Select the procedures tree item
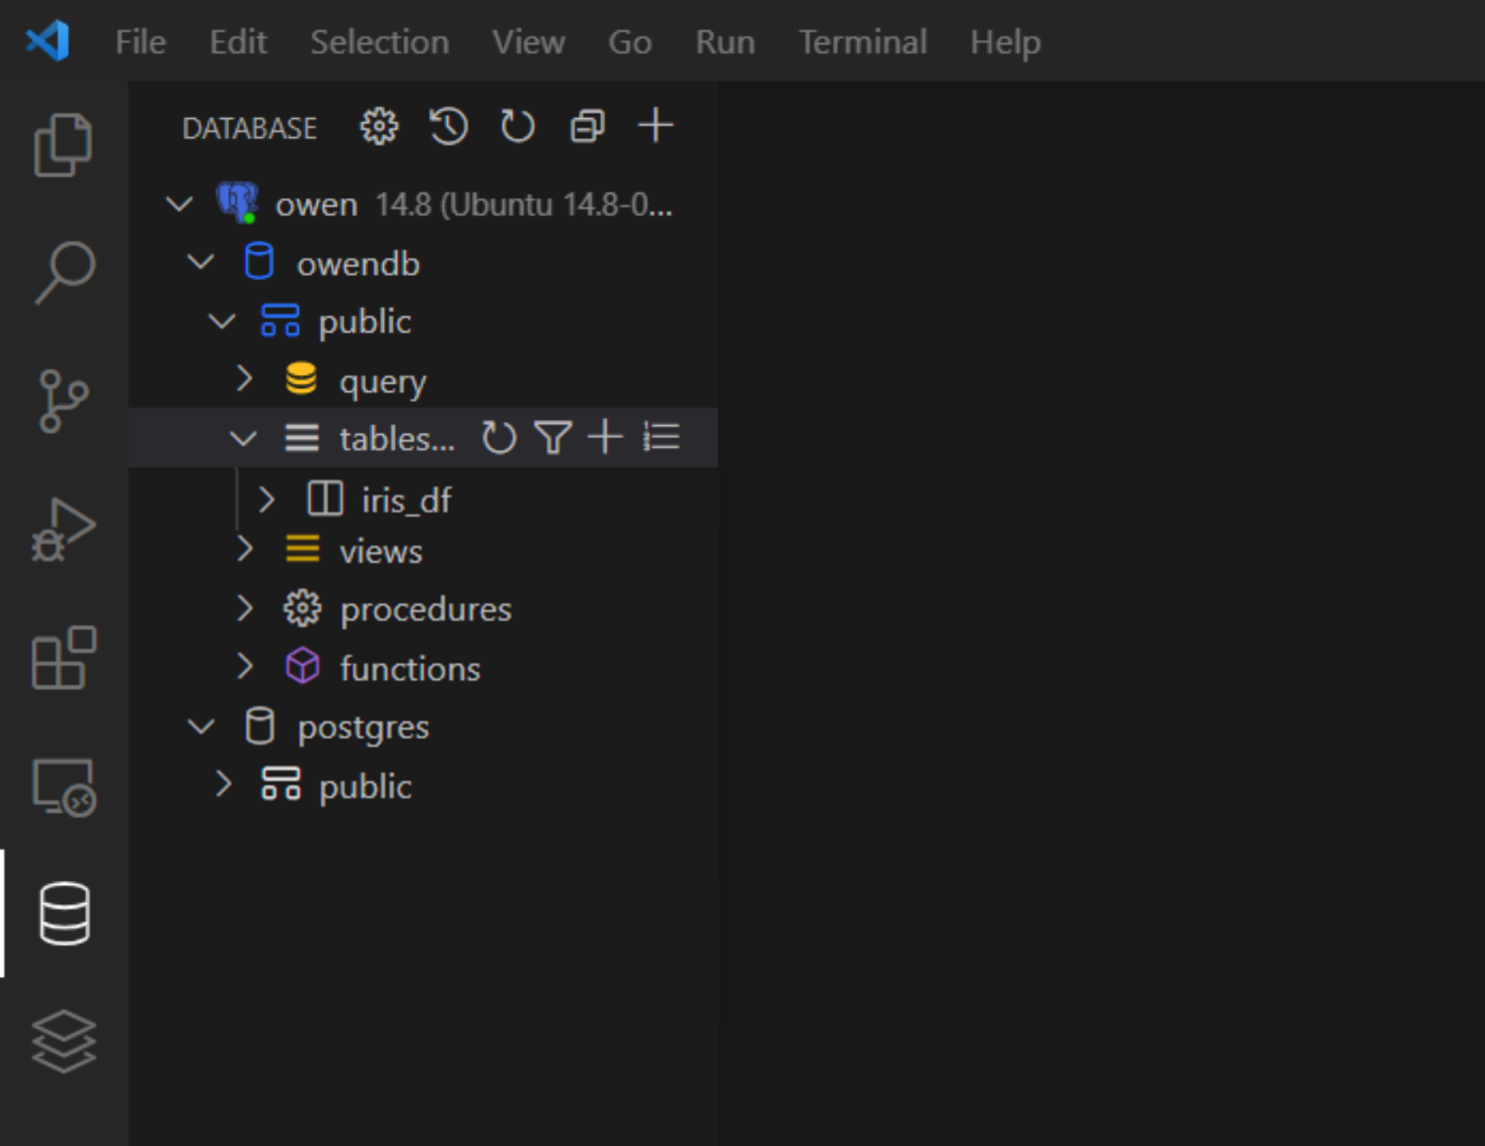The image size is (1485, 1146). pyautogui.click(x=423, y=609)
